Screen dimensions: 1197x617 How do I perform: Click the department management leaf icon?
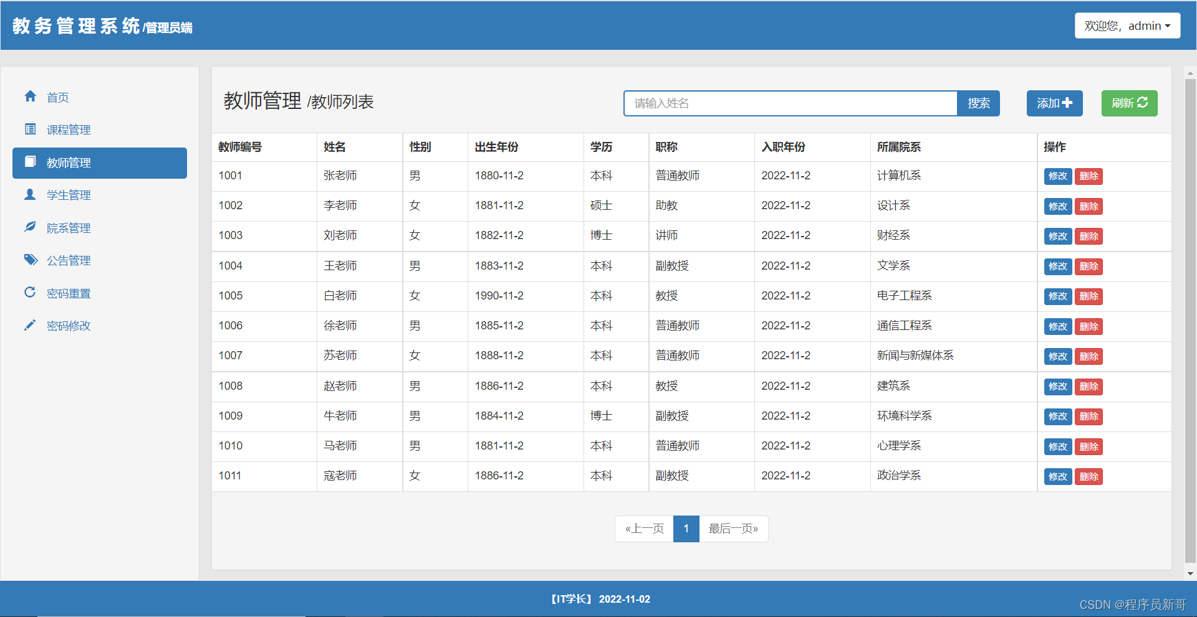coord(30,227)
